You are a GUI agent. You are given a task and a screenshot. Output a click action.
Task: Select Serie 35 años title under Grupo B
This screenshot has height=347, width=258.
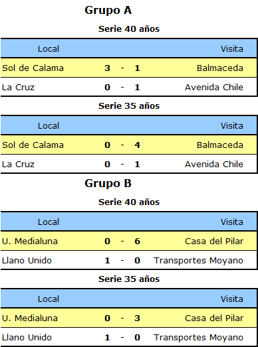click(x=129, y=279)
